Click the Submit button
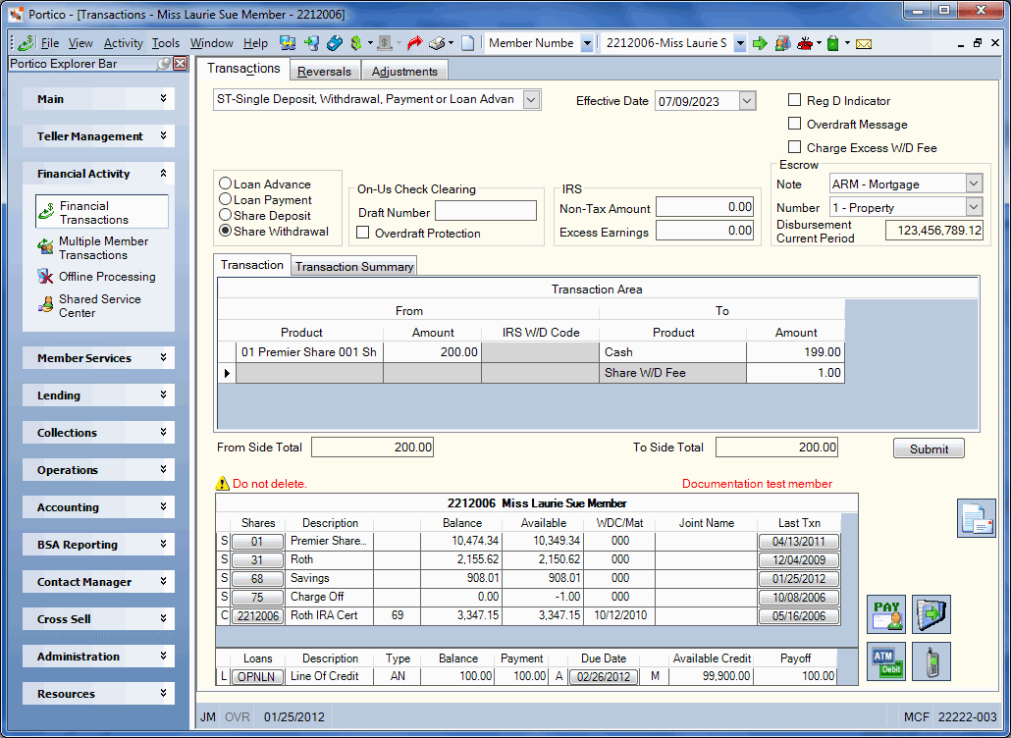 click(929, 448)
